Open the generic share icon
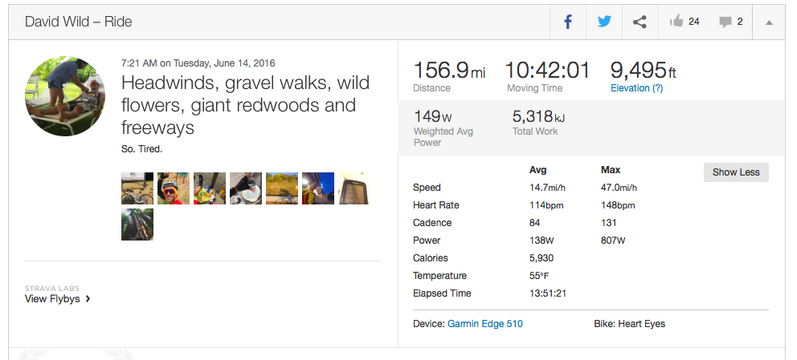This screenshot has width=797, height=360. pos(640,22)
